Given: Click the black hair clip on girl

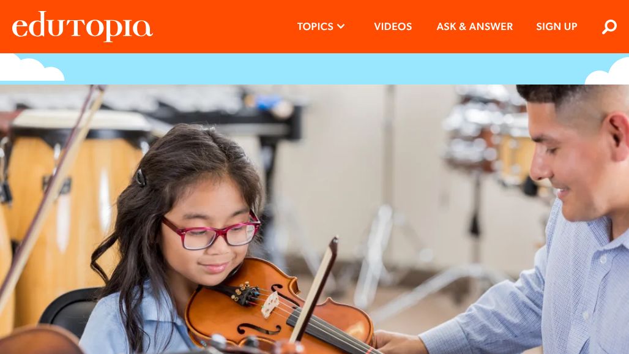Looking at the screenshot, I should point(140,178).
